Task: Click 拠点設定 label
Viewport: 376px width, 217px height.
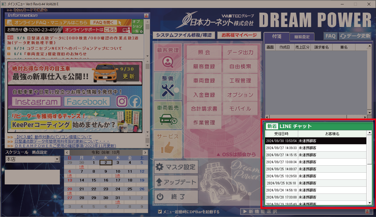Action: coord(40,152)
